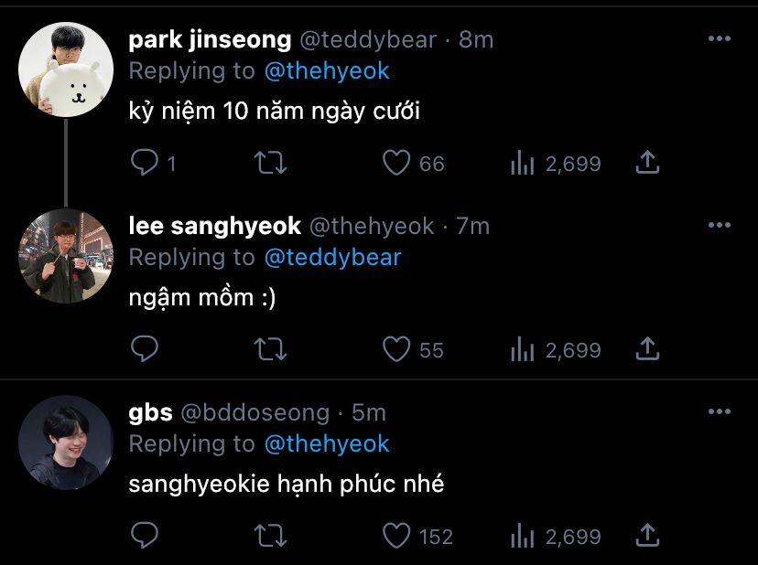Open park jinseong's profile picture
The image size is (758, 565).
click(x=66, y=69)
